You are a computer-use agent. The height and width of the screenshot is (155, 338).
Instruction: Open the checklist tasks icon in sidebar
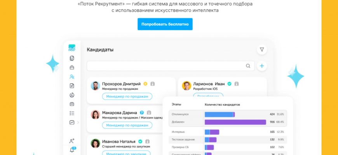pos(71,113)
